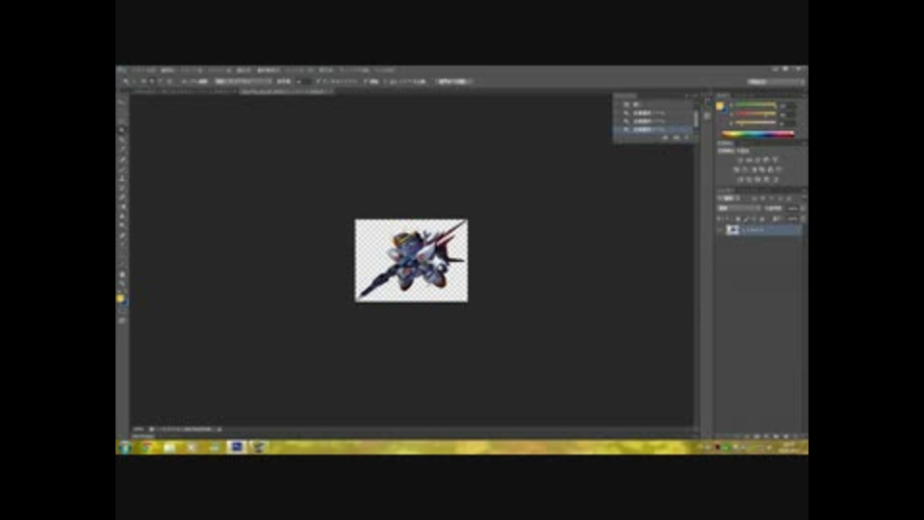Open the layer filter type dropdown
The width and height of the screenshot is (924, 520).
pyautogui.click(x=731, y=198)
